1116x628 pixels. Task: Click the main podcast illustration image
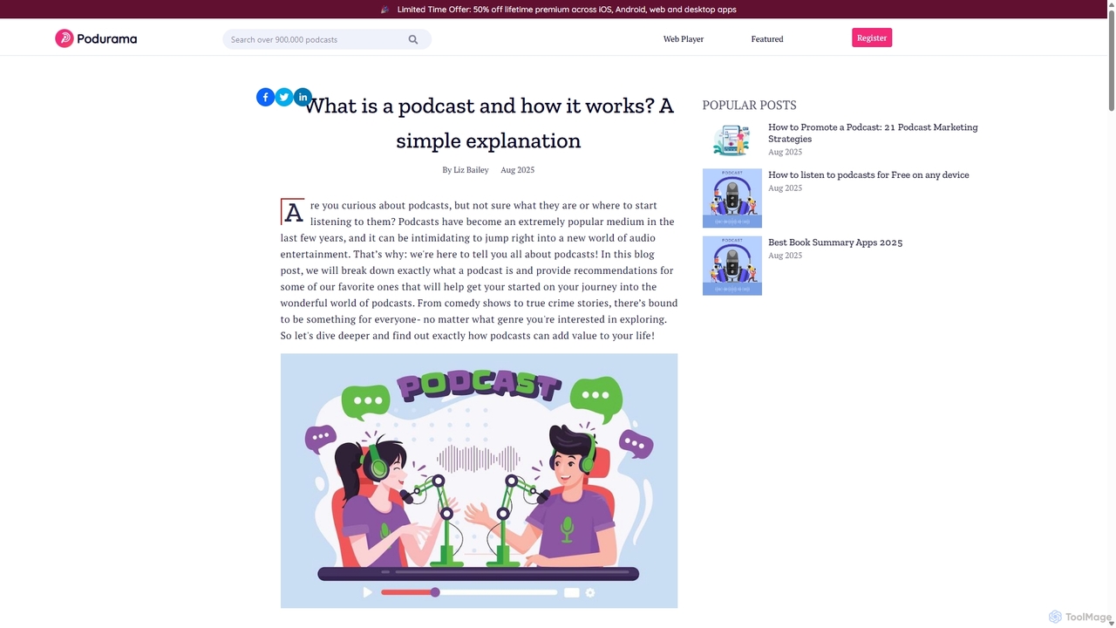(x=479, y=481)
